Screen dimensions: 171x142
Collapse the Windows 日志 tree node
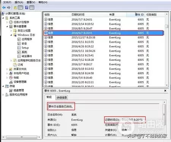11,35
